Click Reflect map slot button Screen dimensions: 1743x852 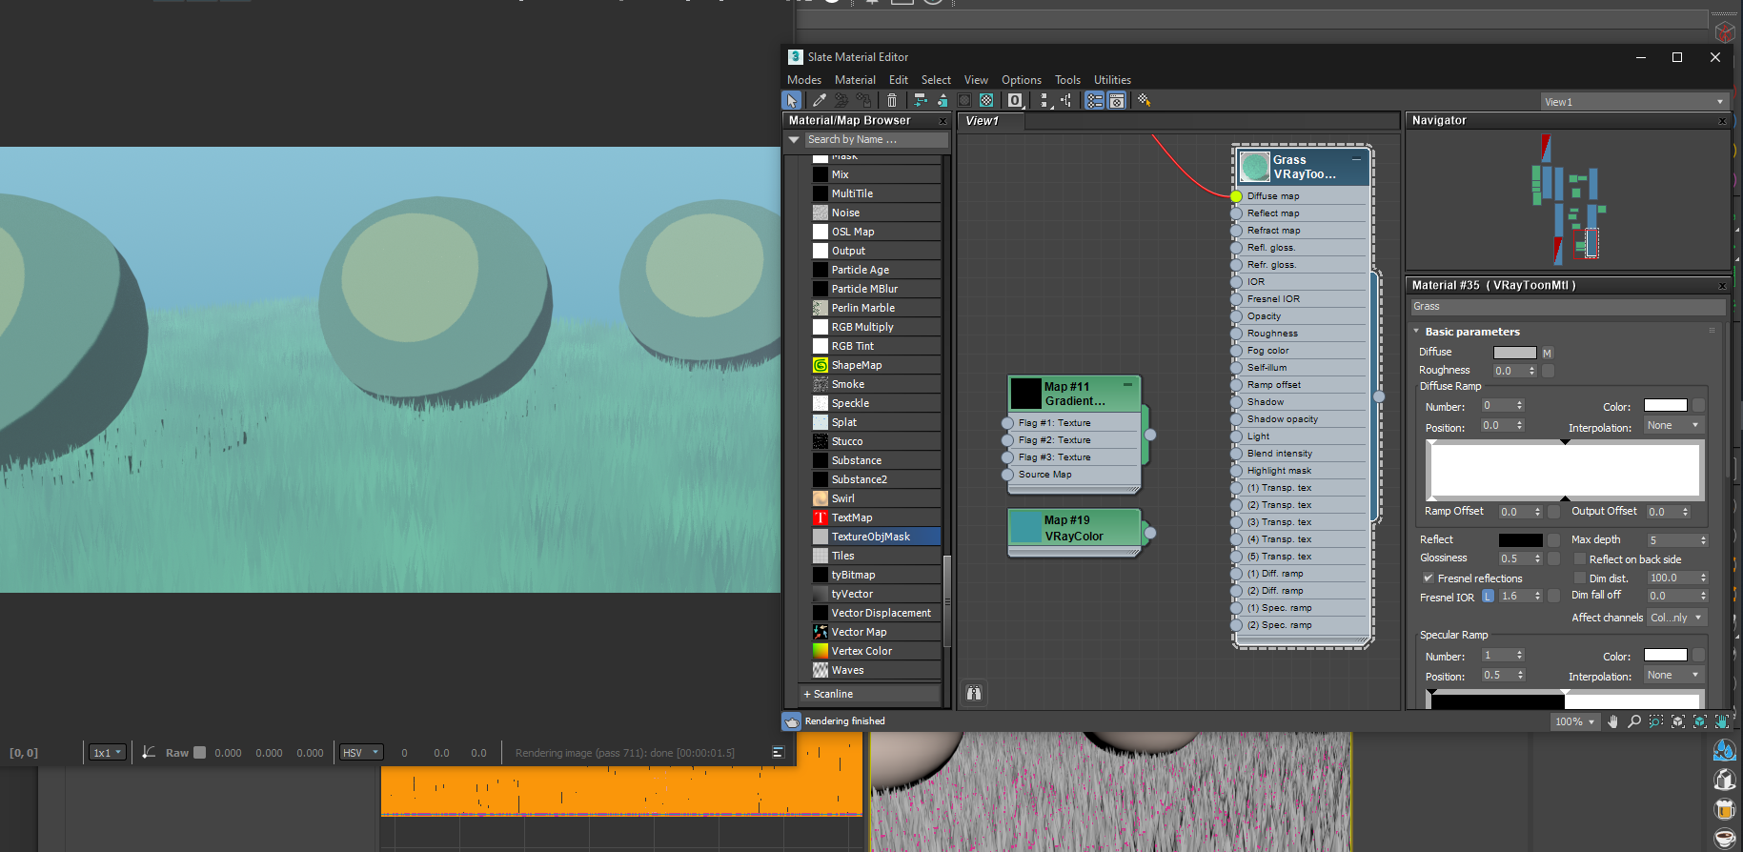(x=1553, y=540)
